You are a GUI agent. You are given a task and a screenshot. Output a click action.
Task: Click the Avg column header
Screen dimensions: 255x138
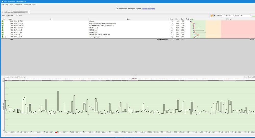point(171,19)
